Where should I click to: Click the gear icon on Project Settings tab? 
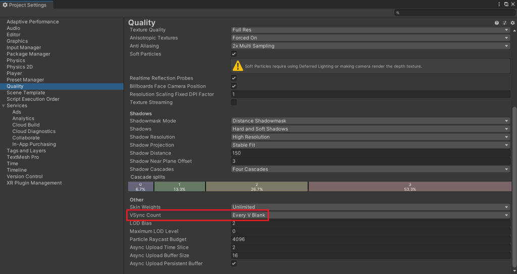(5, 5)
